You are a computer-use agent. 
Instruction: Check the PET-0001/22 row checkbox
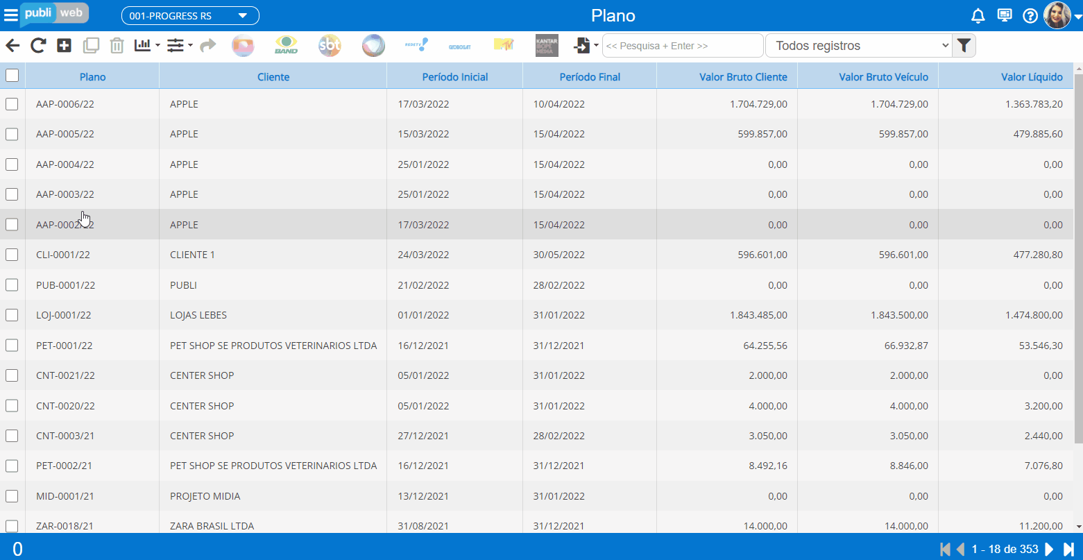coord(12,346)
